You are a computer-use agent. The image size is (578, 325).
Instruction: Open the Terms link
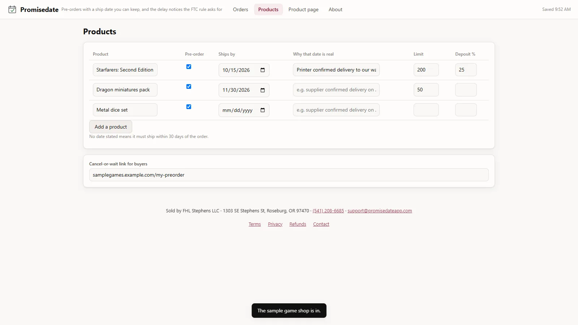pyautogui.click(x=255, y=224)
